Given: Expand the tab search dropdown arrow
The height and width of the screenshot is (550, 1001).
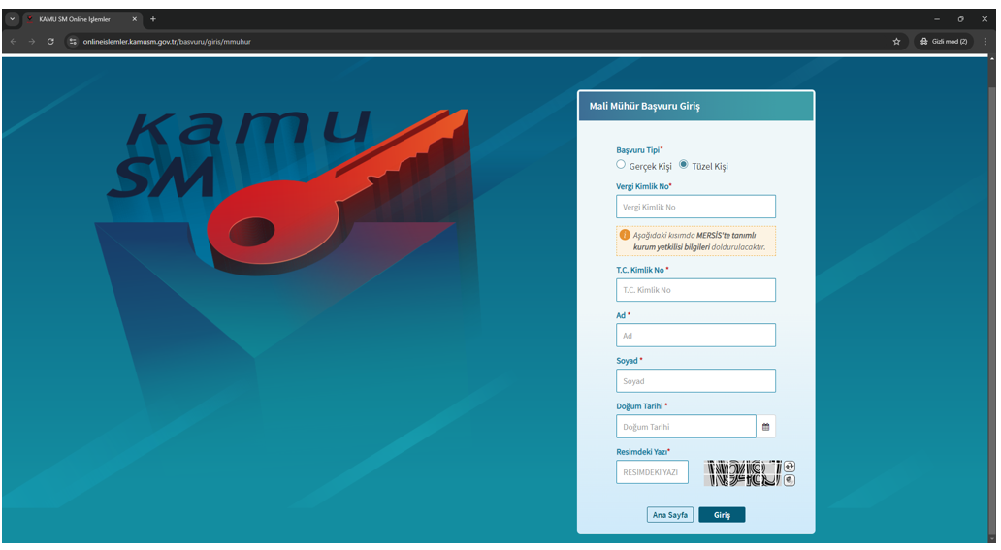Looking at the screenshot, I should [14, 19].
